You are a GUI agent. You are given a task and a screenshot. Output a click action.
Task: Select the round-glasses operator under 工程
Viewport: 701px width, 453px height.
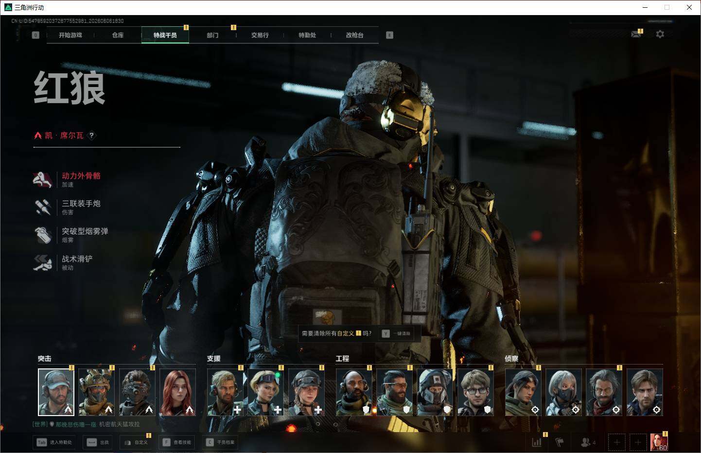coord(475,392)
